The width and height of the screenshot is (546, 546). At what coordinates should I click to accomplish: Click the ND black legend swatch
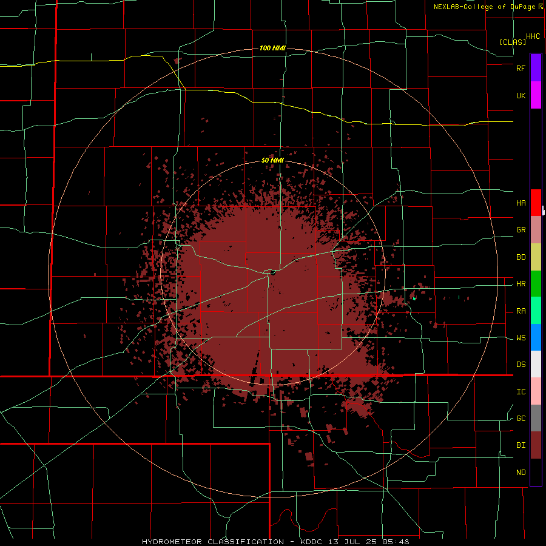pyautogui.click(x=536, y=472)
